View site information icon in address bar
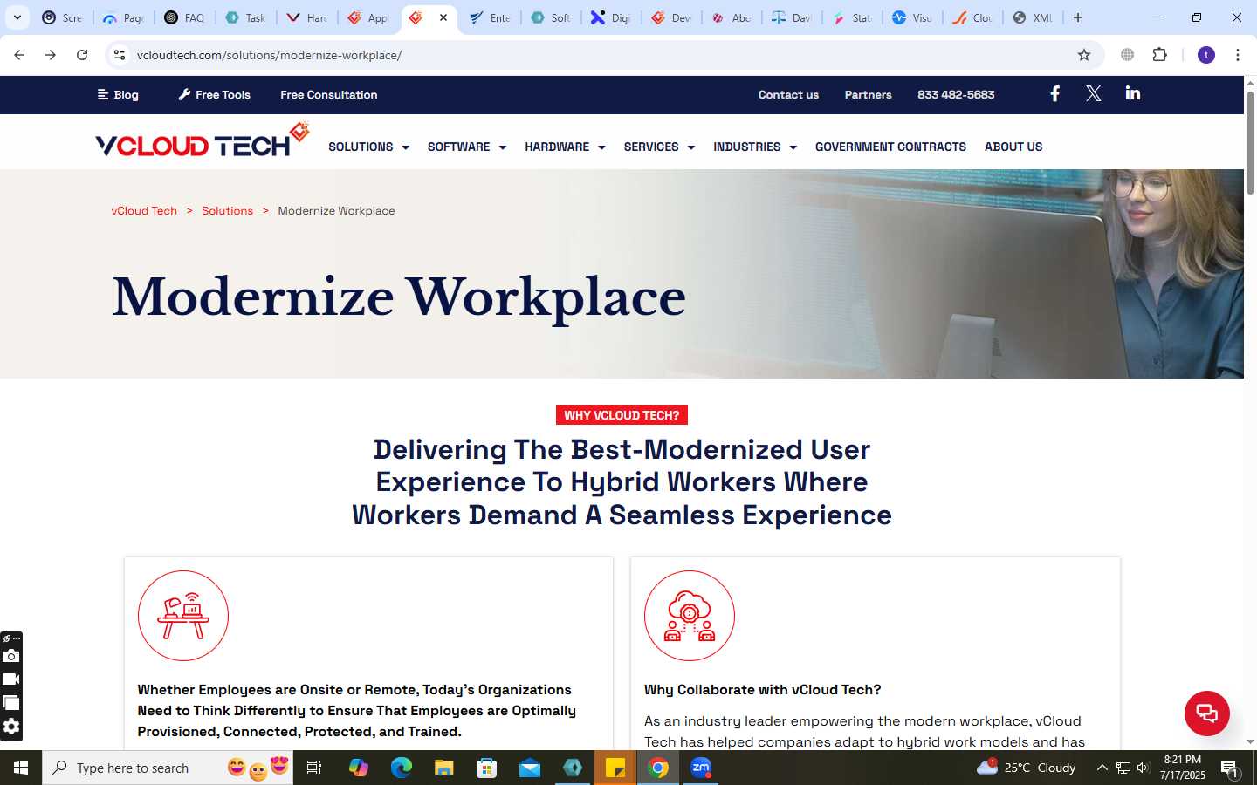This screenshot has width=1257, height=785. 120,55
